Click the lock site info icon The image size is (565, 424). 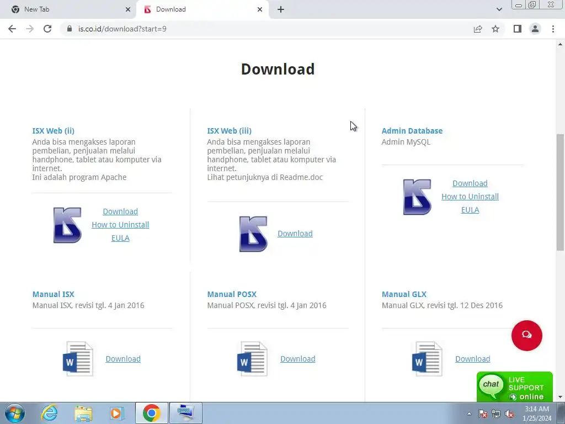click(x=70, y=29)
